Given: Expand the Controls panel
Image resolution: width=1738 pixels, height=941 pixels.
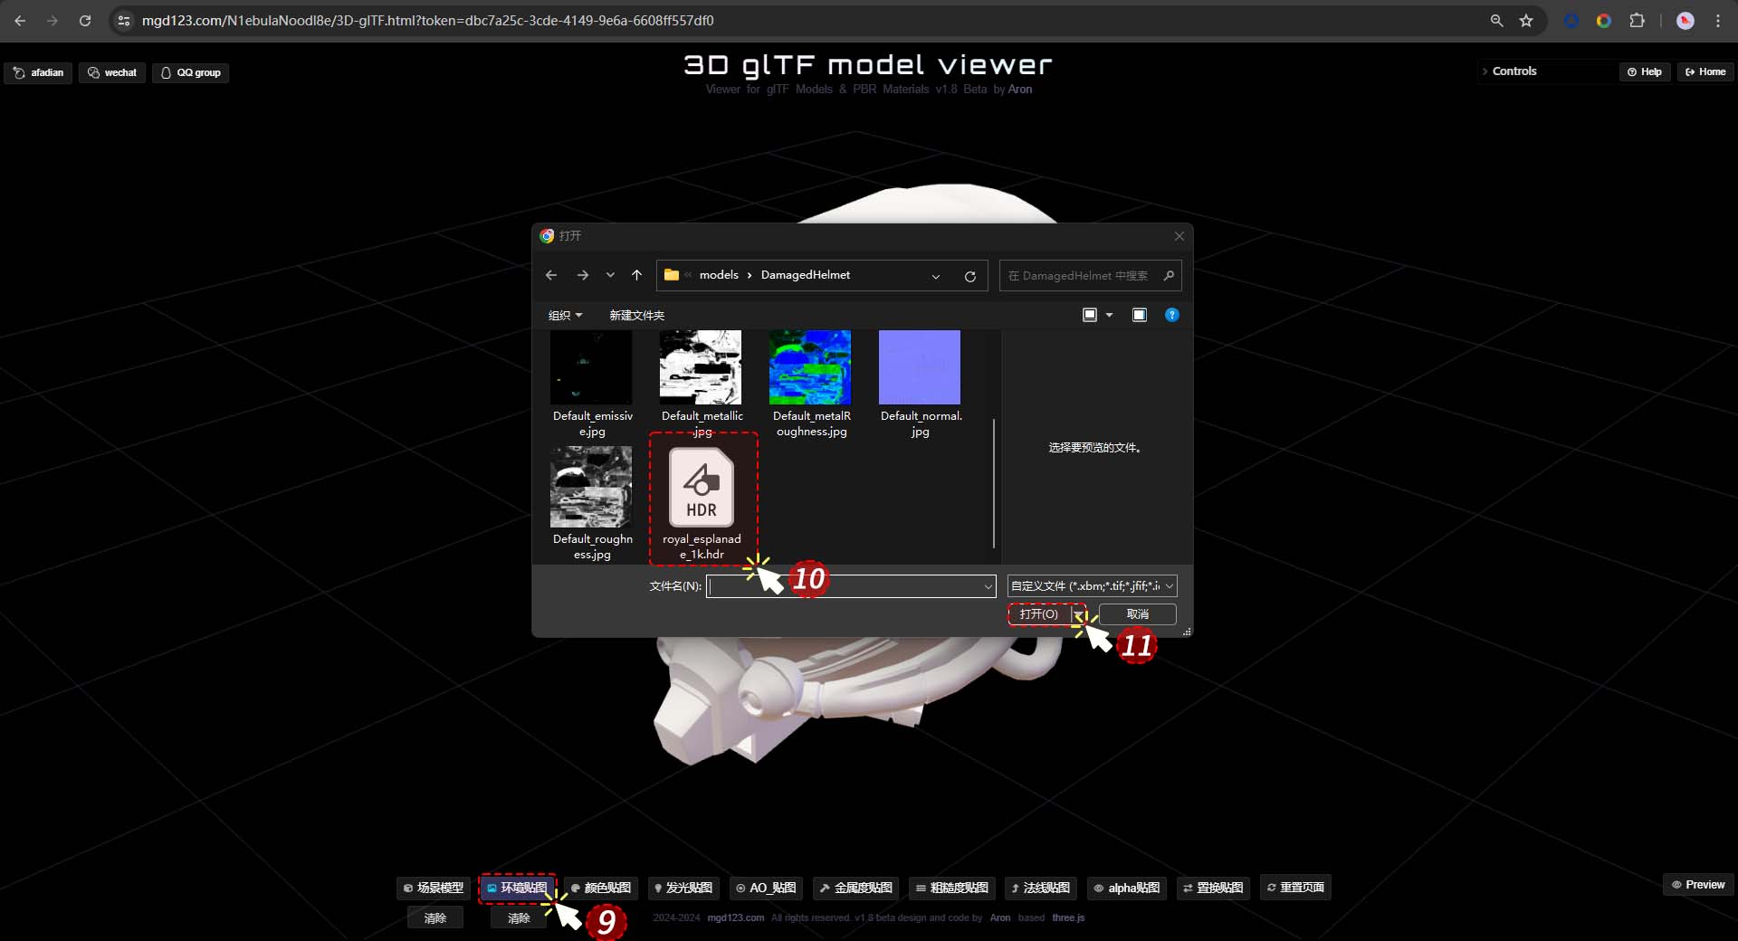Looking at the screenshot, I should [1514, 71].
